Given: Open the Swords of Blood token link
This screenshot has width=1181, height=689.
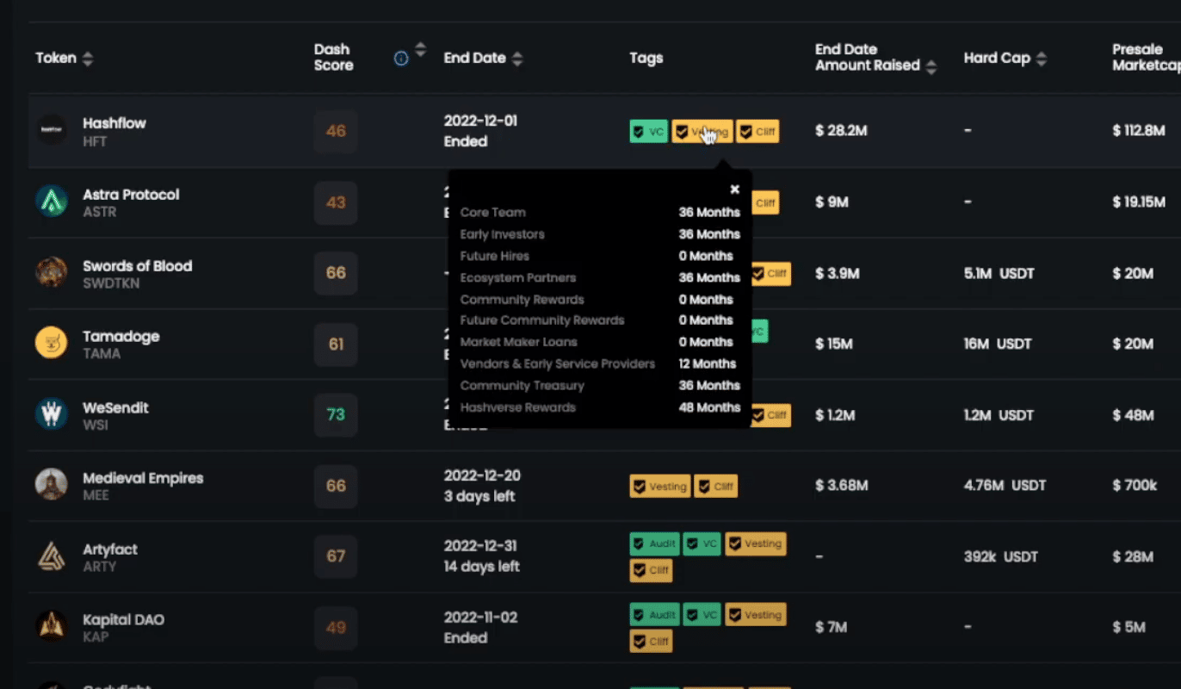Looking at the screenshot, I should pos(137,266).
